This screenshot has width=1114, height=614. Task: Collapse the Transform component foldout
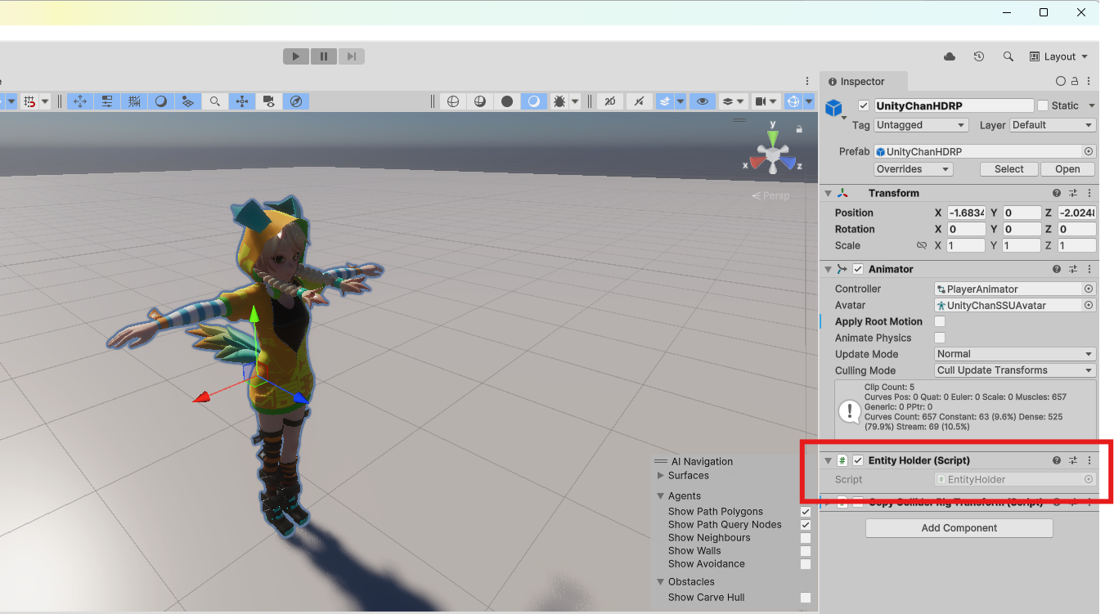coord(828,194)
